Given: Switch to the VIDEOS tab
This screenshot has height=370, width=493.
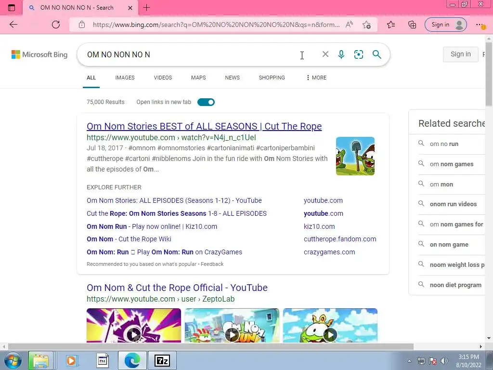Looking at the screenshot, I should tap(163, 78).
